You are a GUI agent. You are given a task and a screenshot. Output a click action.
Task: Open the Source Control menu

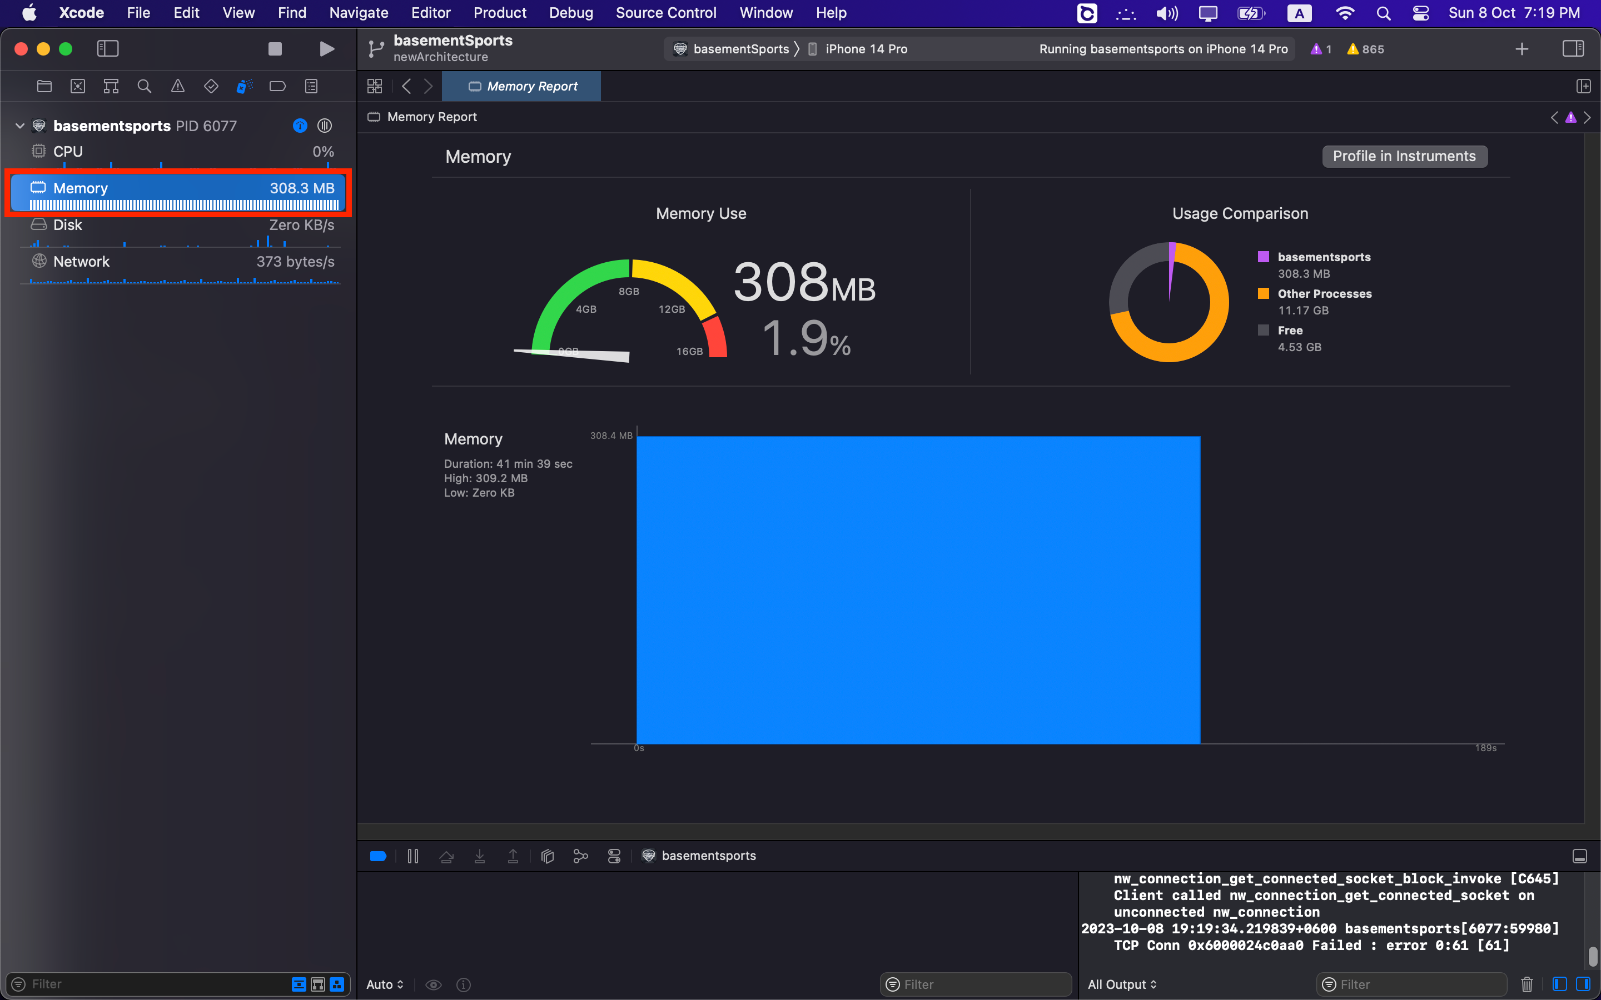pos(668,13)
